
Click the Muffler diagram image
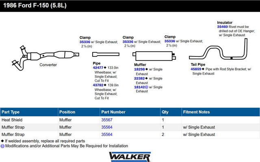coord(154,56)
